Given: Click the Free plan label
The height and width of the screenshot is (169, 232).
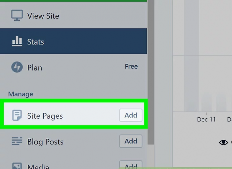Looking at the screenshot, I should click(x=131, y=67).
